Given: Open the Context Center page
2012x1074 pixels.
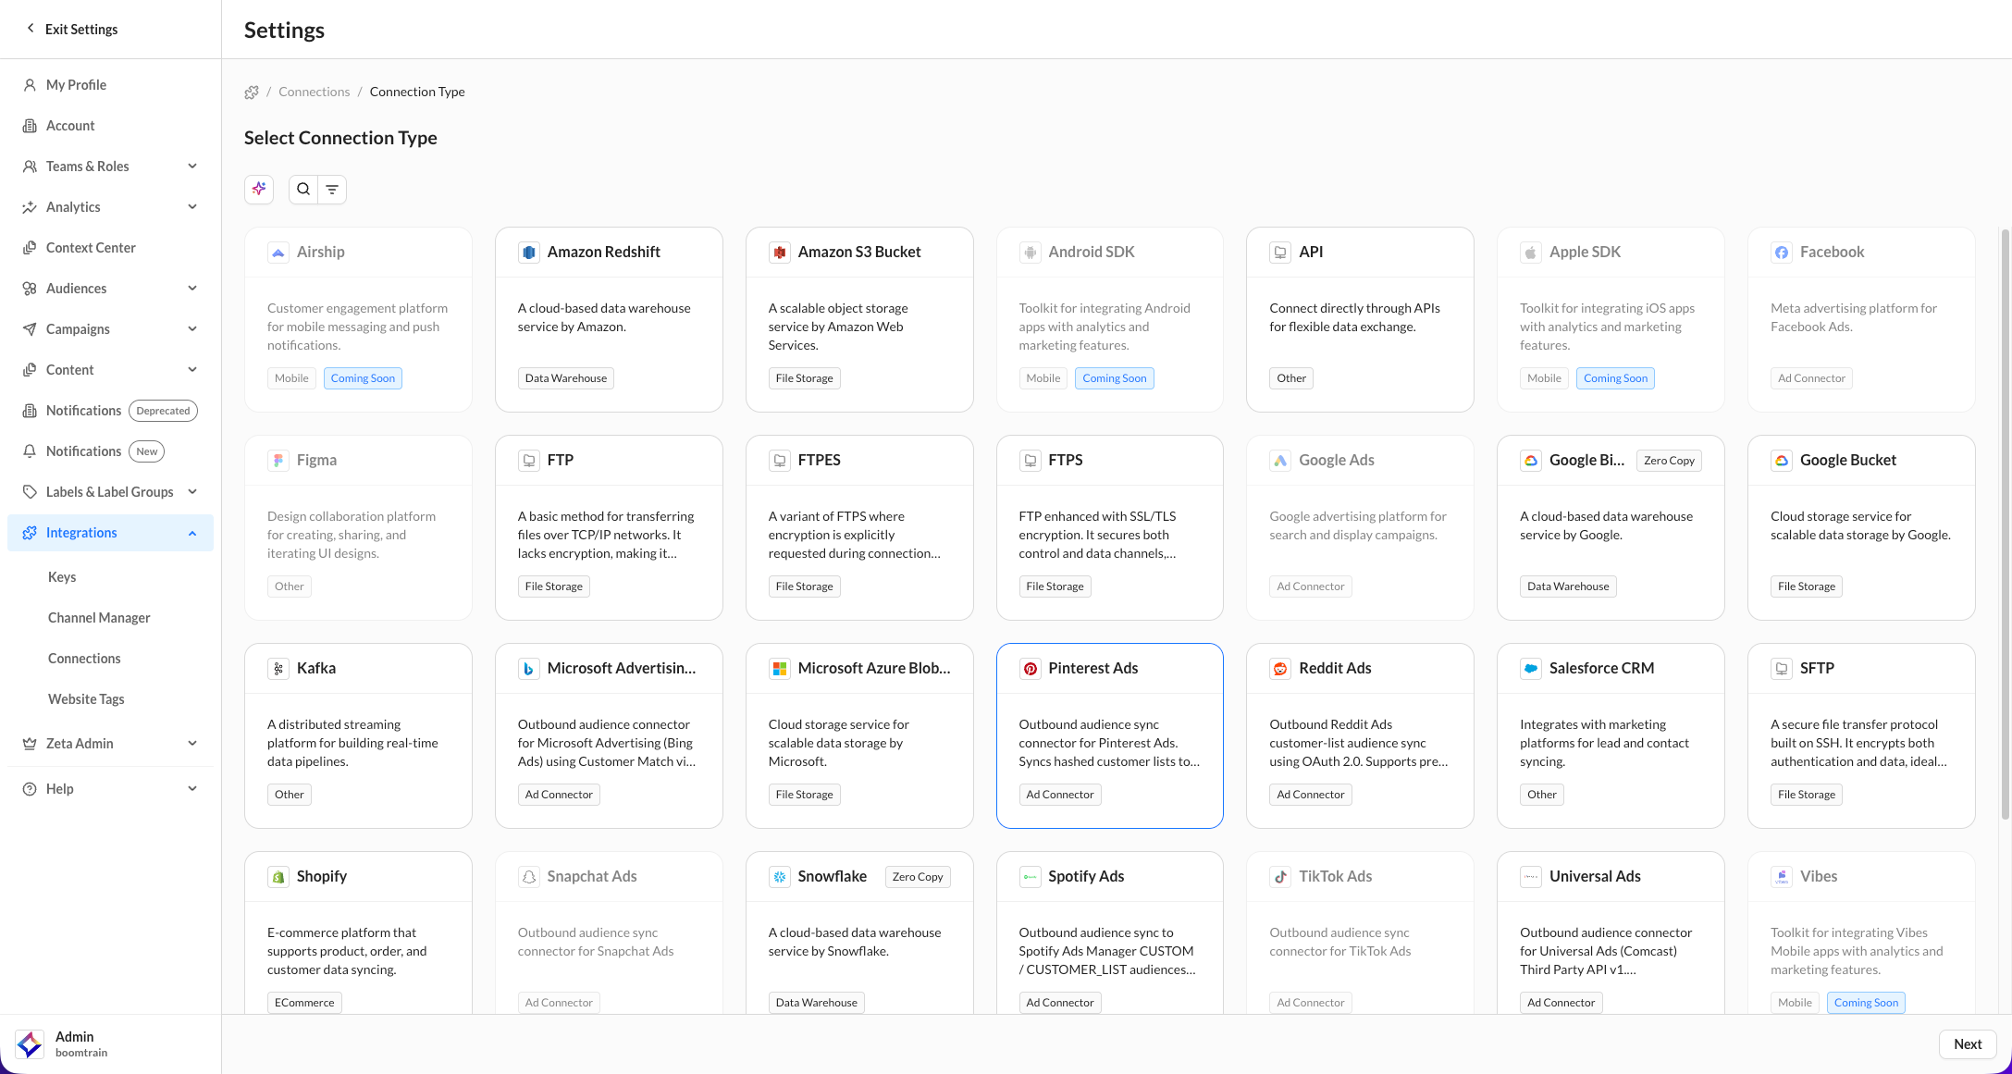Looking at the screenshot, I should (x=110, y=248).
